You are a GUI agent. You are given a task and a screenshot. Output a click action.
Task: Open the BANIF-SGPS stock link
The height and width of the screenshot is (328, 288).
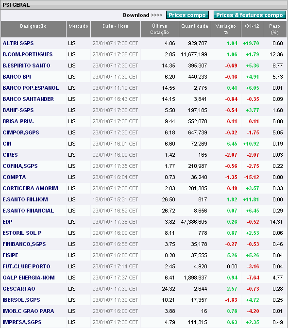click(18, 110)
